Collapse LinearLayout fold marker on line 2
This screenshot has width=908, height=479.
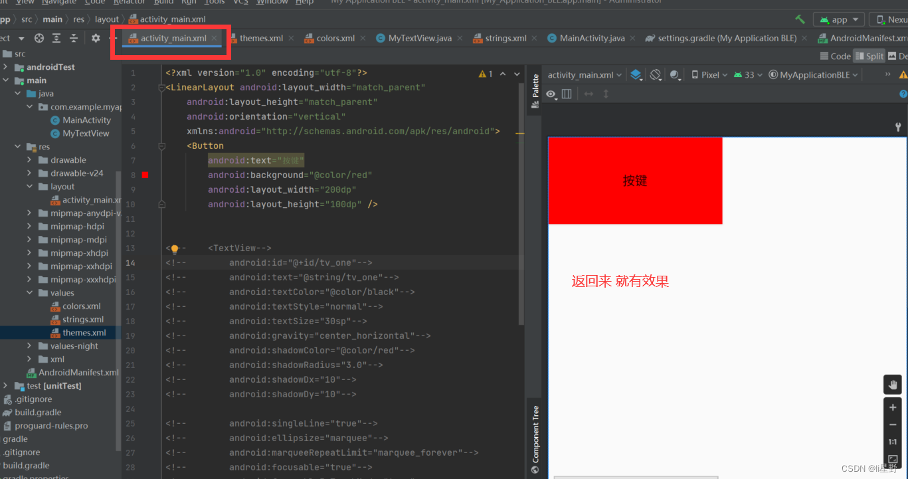162,88
